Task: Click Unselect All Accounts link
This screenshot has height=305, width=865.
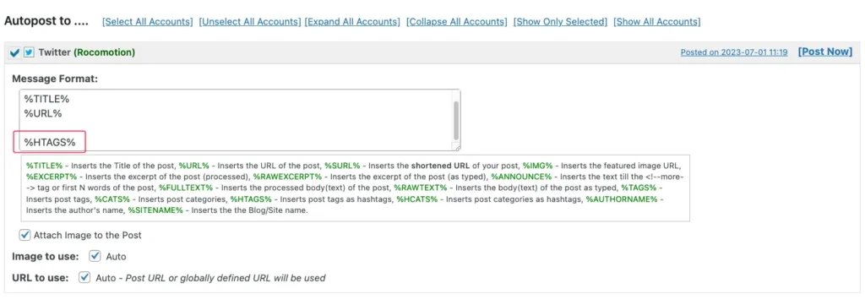Action: (250, 21)
